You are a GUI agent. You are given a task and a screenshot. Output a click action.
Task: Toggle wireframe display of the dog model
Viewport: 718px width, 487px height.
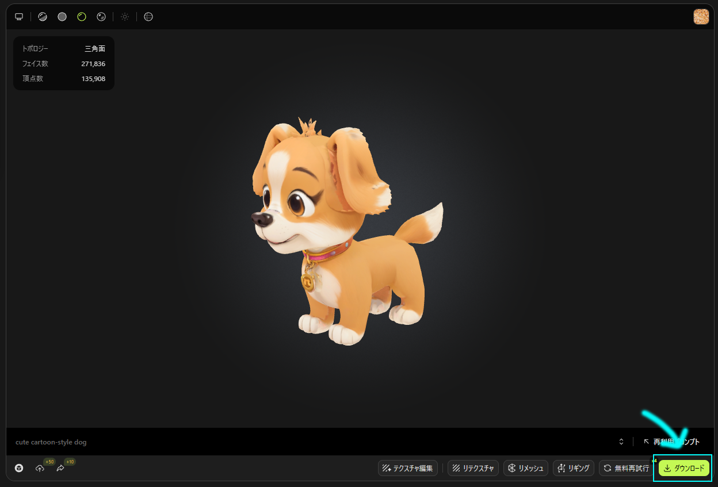[81, 17]
